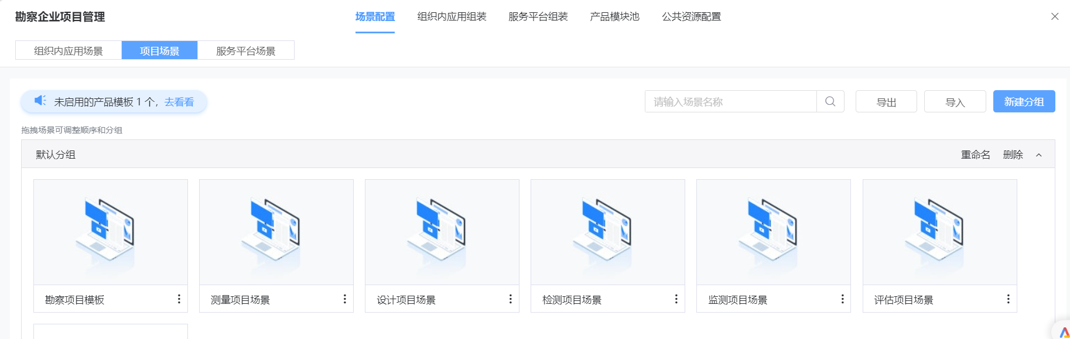The width and height of the screenshot is (1070, 339).
Task: Switch to 服务平台场景 view
Action: point(245,51)
